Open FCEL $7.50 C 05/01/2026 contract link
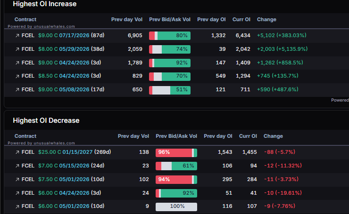Viewport: 349px width, 214px height. click(x=63, y=179)
